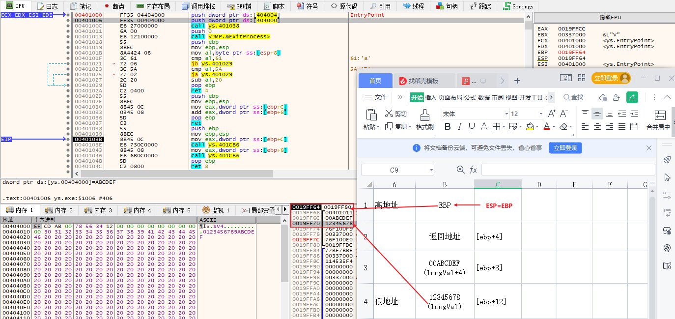Screen dimensions: 675x319
Task: Click the formula bar input field
Action: coord(568,170)
